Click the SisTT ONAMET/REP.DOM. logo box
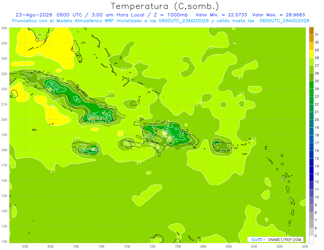 (275, 239)
